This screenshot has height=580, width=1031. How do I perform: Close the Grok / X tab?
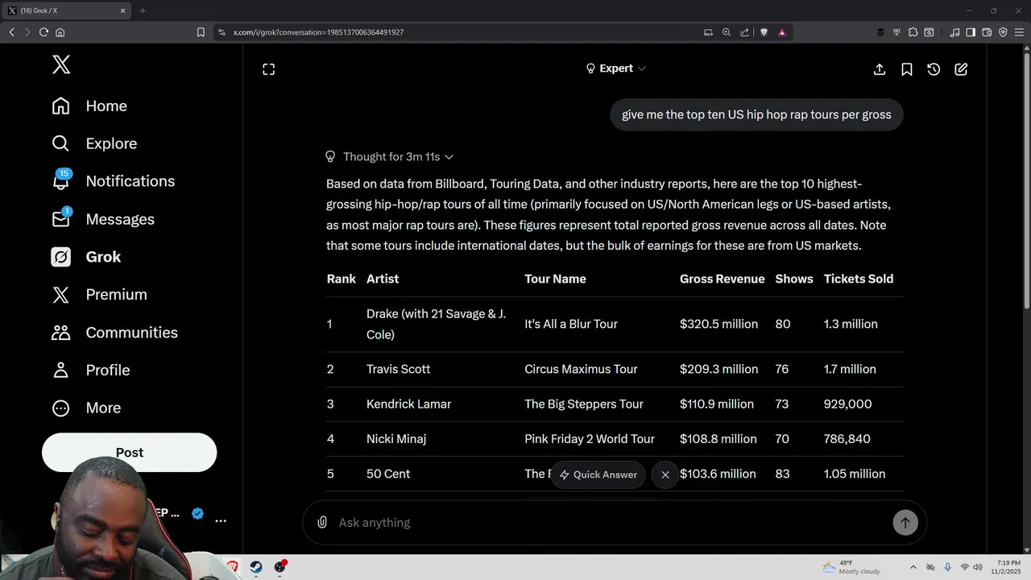[x=123, y=10]
